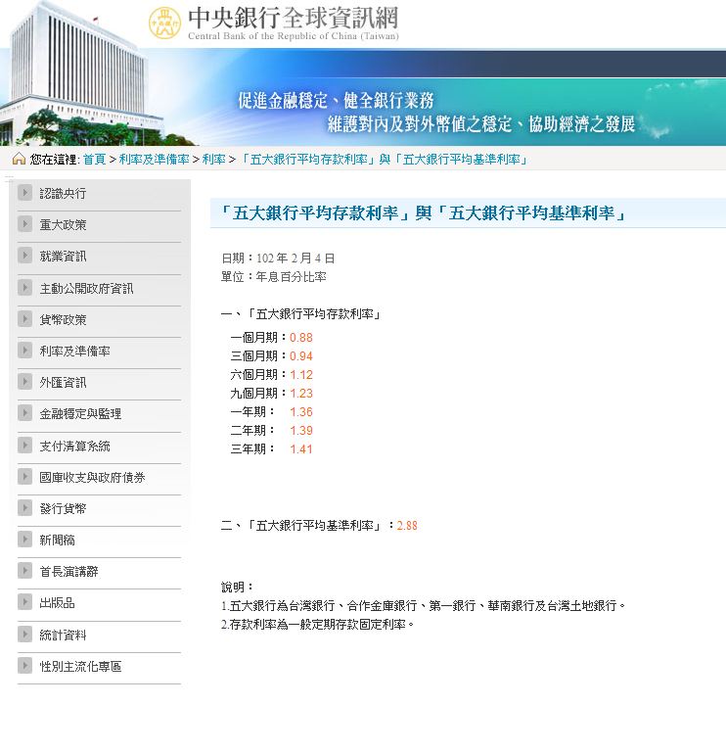Click the two-year rate value 1.39

pyautogui.click(x=300, y=430)
